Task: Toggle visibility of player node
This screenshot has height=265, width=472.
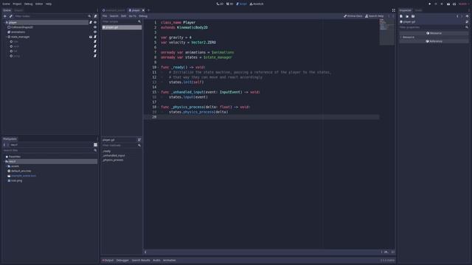Action: 95,22
